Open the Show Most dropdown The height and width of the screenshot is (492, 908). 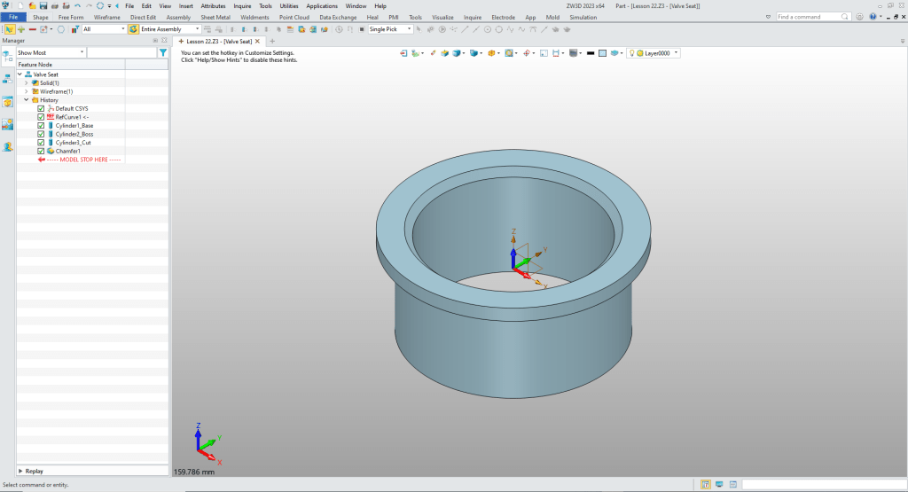point(50,53)
